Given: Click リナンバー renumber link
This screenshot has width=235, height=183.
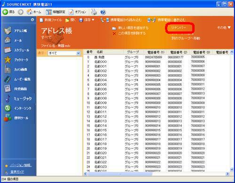Looking at the screenshot, I should tap(179, 28).
